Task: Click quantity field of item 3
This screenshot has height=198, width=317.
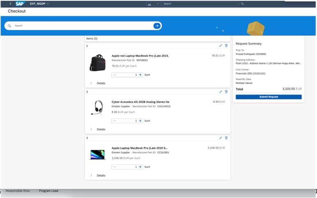Action: tap(127, 167)
